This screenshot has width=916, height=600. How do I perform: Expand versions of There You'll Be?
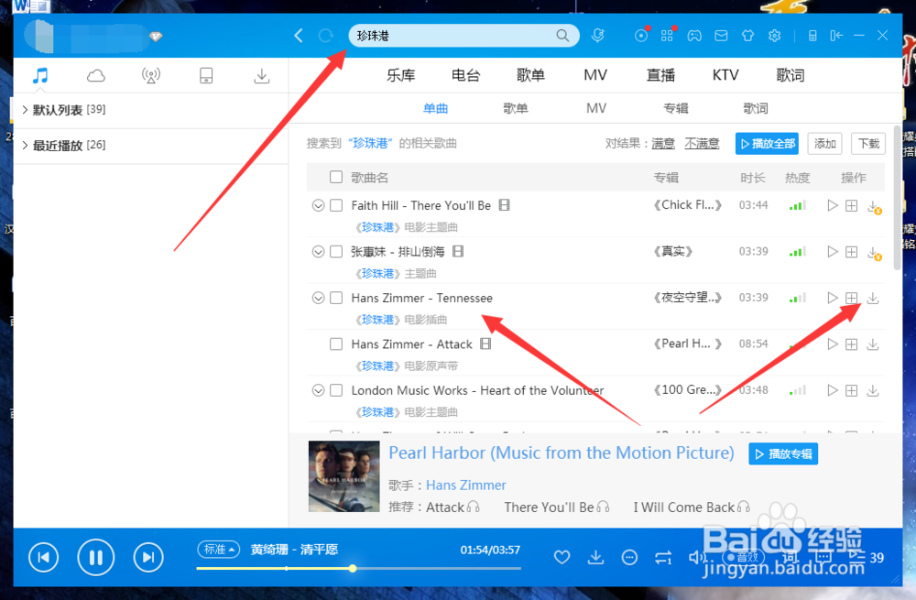(x=318, y=205)
